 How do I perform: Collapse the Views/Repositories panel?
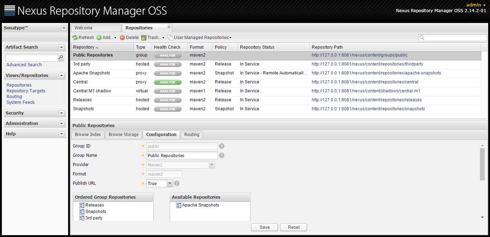click(61, 76)
